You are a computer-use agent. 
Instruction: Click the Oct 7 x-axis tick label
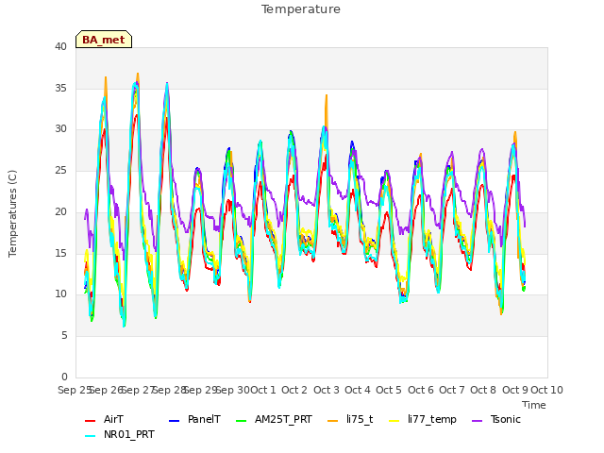click(x=452, y=390)
